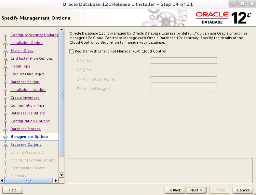Open the Installation Option step
This screenshot has height=195, width=256.
point(27,43)
